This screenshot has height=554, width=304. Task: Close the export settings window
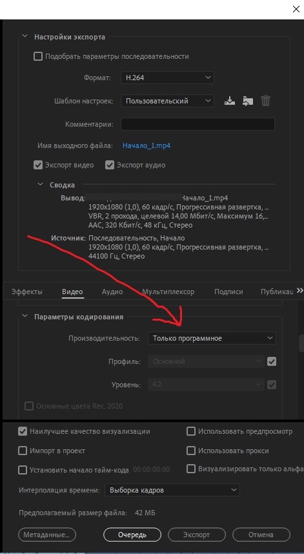coord(296,9)
